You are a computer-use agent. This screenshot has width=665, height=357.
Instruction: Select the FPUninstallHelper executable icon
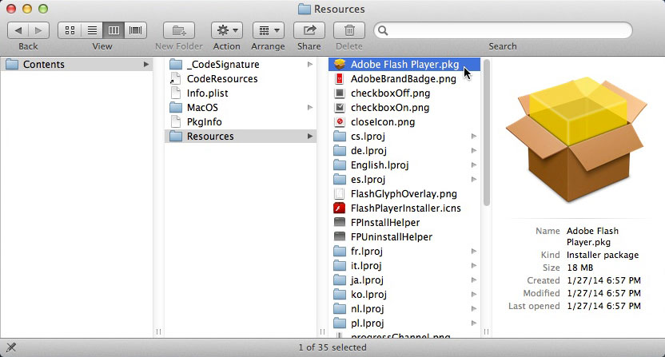339,237
